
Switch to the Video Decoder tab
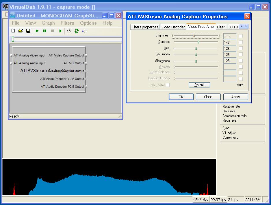click(x=173, y=27)
